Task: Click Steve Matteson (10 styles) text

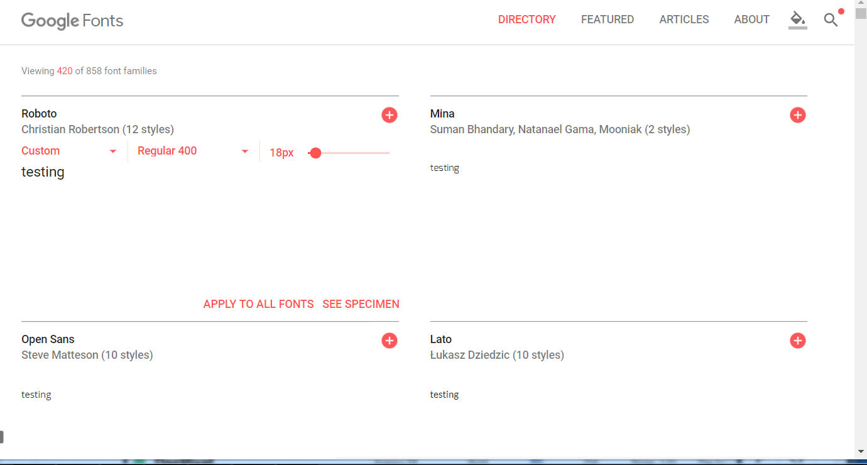Action: click(x=87, y=355)
